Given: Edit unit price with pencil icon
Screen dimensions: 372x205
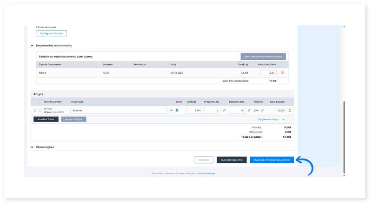Looking at the screenshot, I should 224,110.
